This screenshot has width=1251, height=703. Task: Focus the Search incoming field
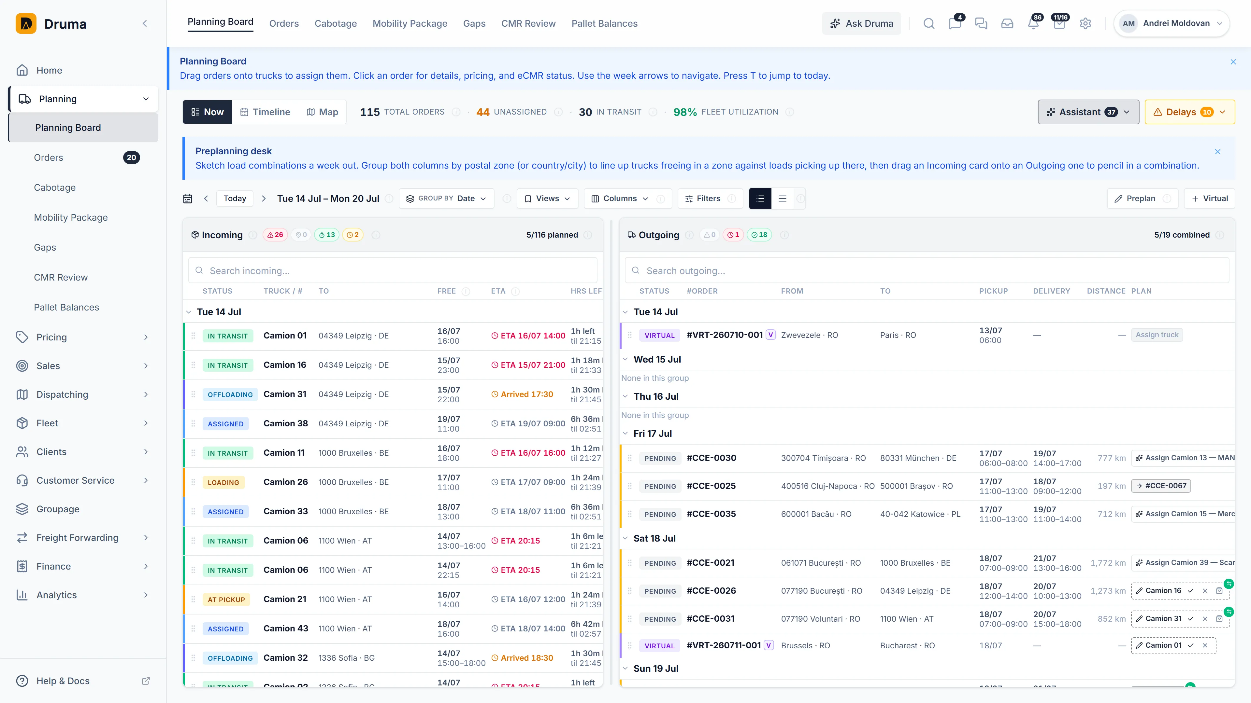point(392,270)
